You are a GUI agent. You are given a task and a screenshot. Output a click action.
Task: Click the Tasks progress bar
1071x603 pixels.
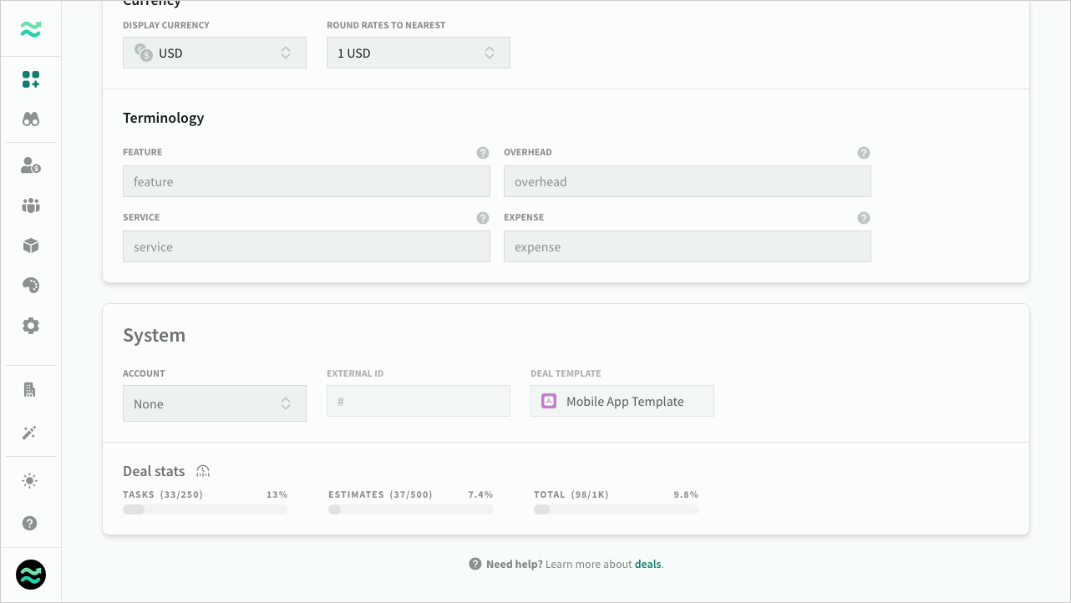pyautogui.click(x=205, y=509)
